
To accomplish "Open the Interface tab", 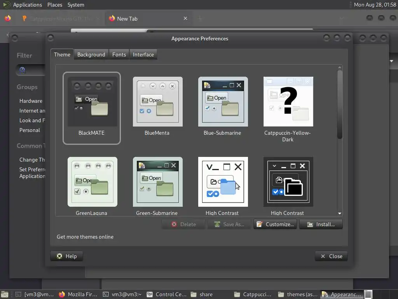I will tap(143, 55).
